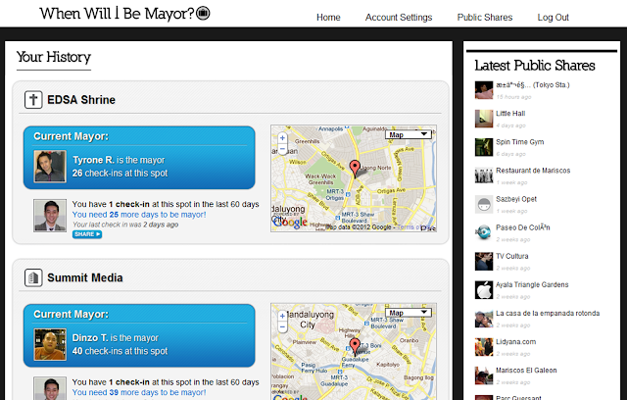Open the EDSA Shrine venue title
The height and width of the screenshot is (400, 627).
coord(81,100)
